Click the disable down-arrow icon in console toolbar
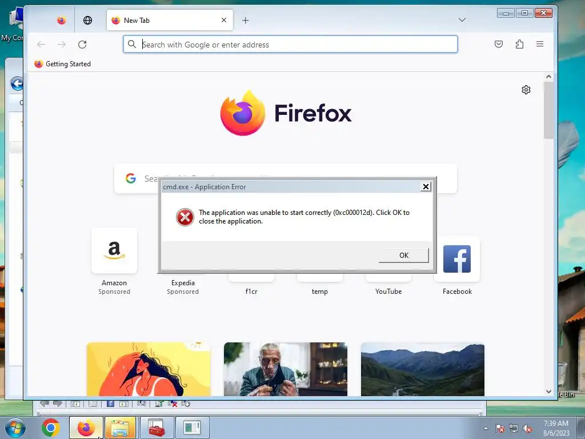Screen dimensions: 585x439 (x=186, y=404)
